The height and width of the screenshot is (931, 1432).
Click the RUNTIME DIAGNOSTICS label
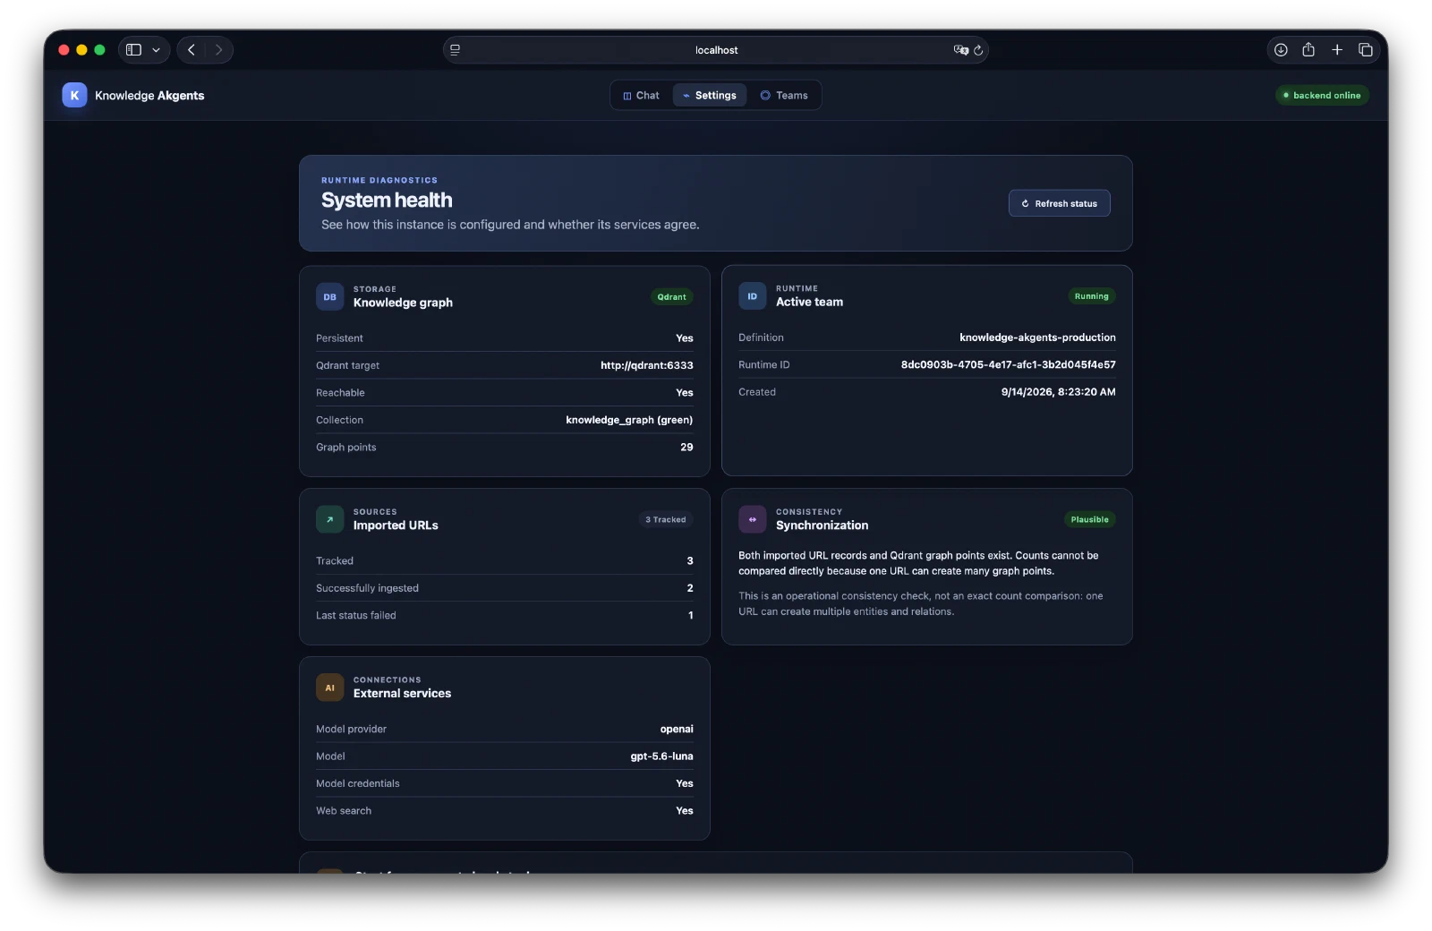tap(379, 180)
